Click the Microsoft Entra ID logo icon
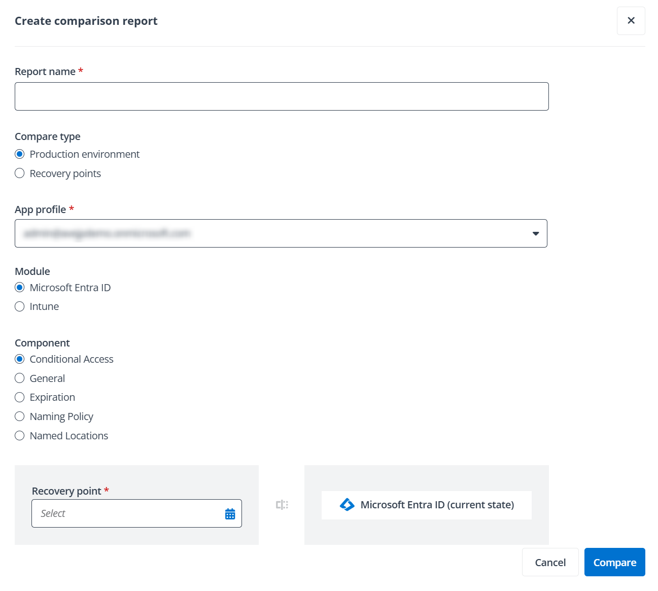 pyautogui.click(x=348, y=505)
